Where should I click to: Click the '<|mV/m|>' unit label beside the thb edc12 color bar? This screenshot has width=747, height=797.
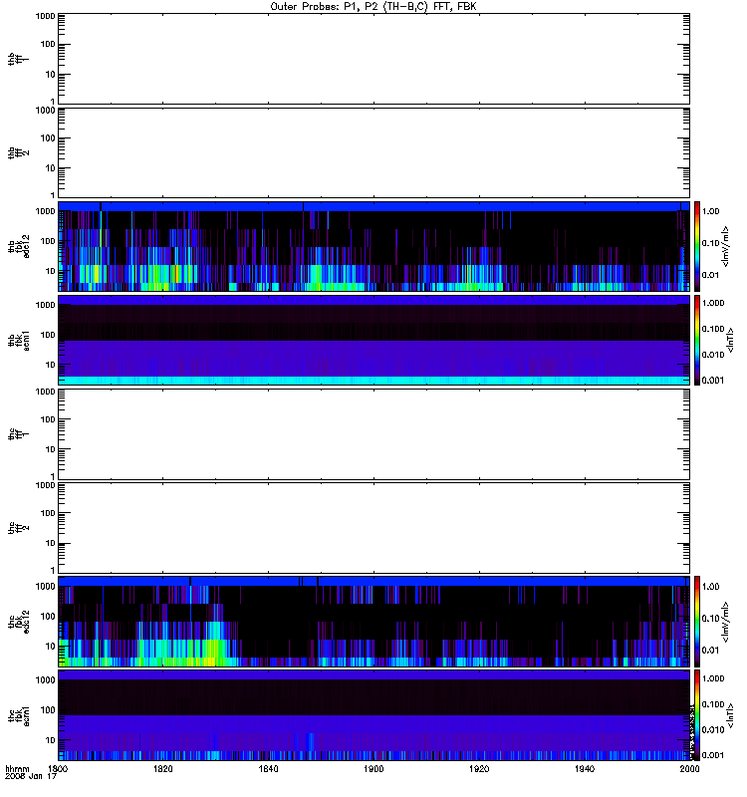(x=726, y=246)
